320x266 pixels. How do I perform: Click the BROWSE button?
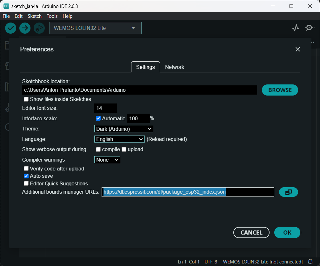(x=280, y=90)
